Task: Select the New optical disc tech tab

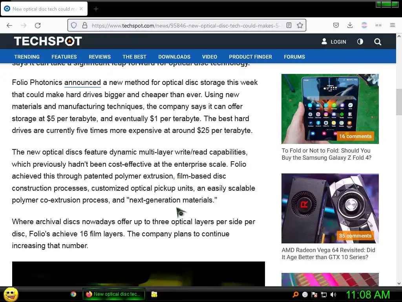Action: [x=44, y=9]
